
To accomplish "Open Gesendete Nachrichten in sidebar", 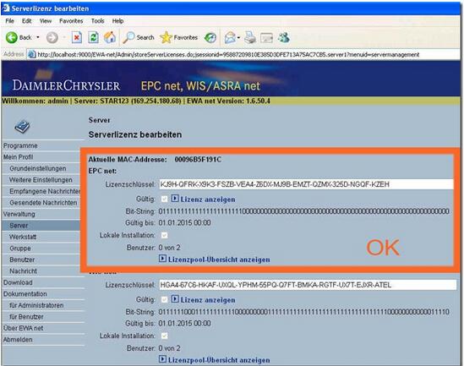I will pyautogui.click(x=43, y=203).
